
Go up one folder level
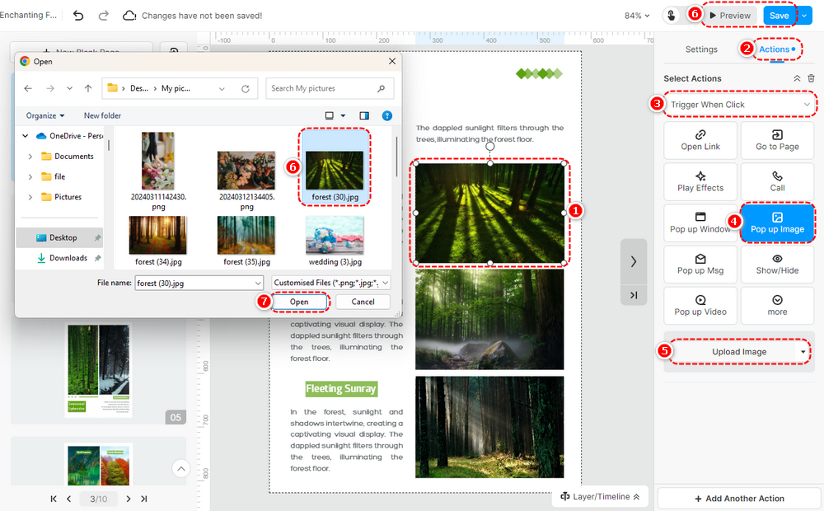pos(88,88)
